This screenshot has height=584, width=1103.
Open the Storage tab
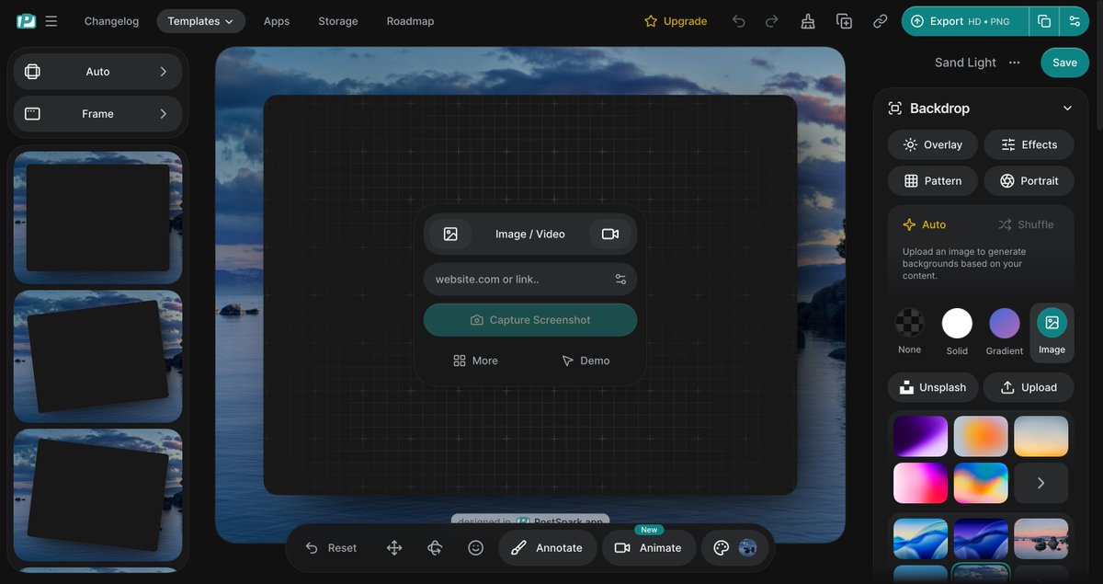338,21
